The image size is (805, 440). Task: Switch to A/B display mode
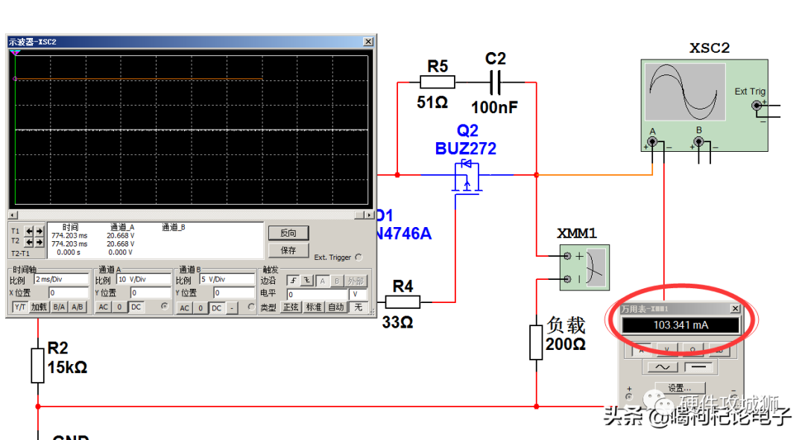(78, 307)
